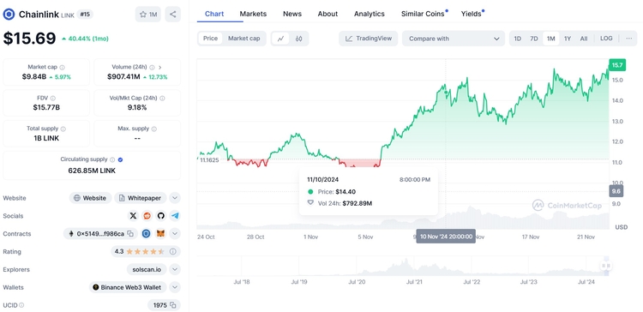Open the Reddit social icon
Screen dimensions: 643x312
(147, 216)
